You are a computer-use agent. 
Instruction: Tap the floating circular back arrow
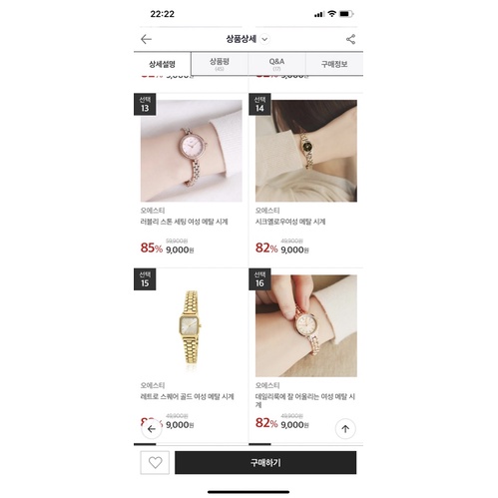tap(152, 429)
